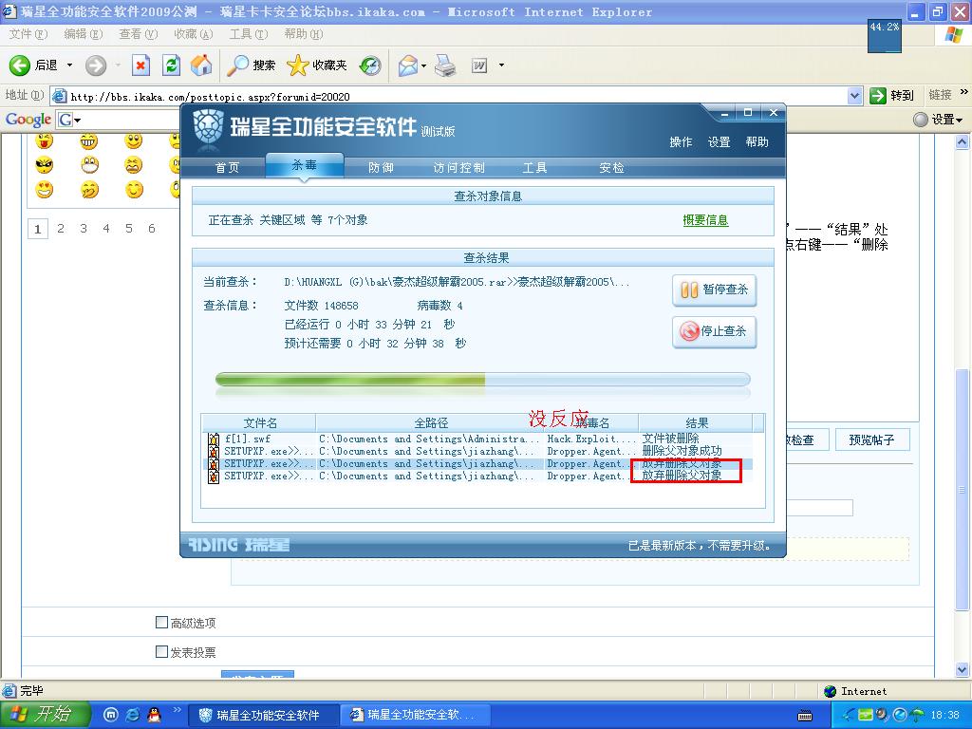The height and width of the screenshot is (729, 972).
Task: Select the 瑞星全功能安全软件 taskbar button
Action: pos(262,716)
